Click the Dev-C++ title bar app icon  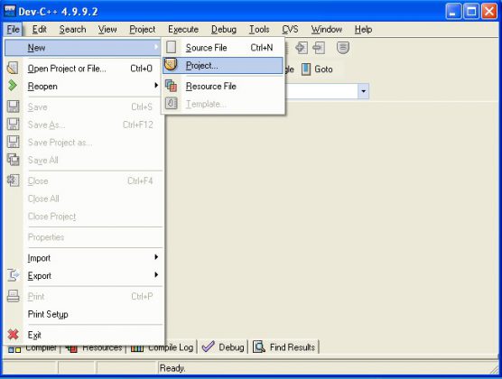coord(10,11)
